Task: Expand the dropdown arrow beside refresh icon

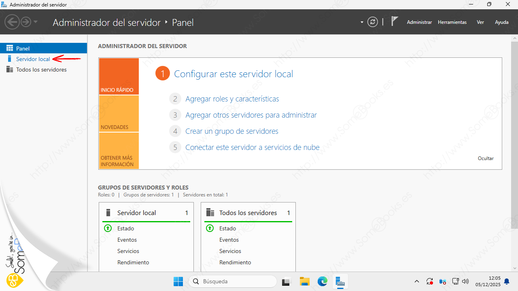Action: (362, 22)
